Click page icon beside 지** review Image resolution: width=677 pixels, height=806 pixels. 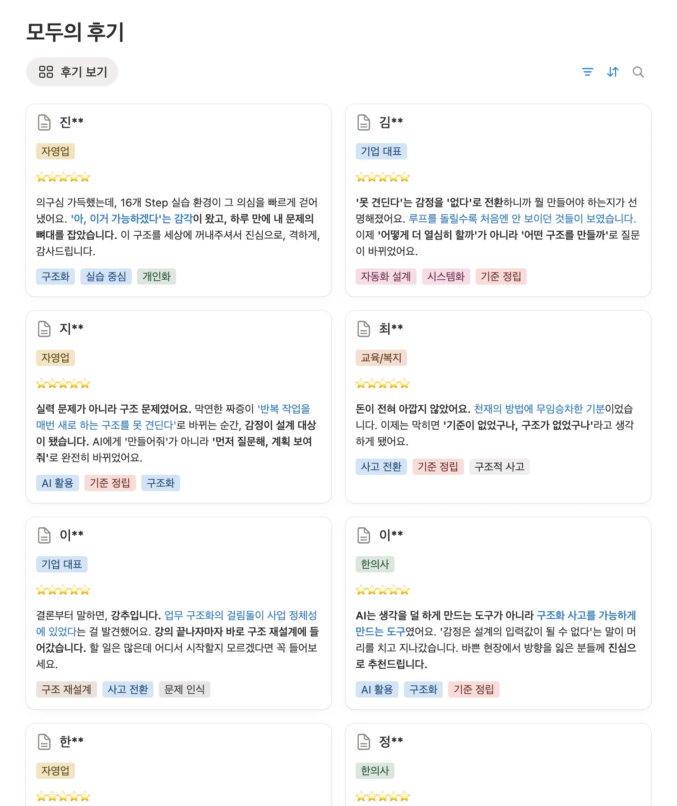click(44, 328)
